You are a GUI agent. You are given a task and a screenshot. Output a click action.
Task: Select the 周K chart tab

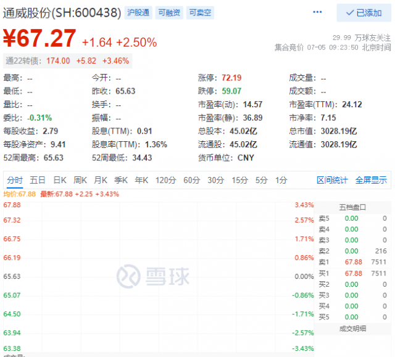(x=80, y=180)
